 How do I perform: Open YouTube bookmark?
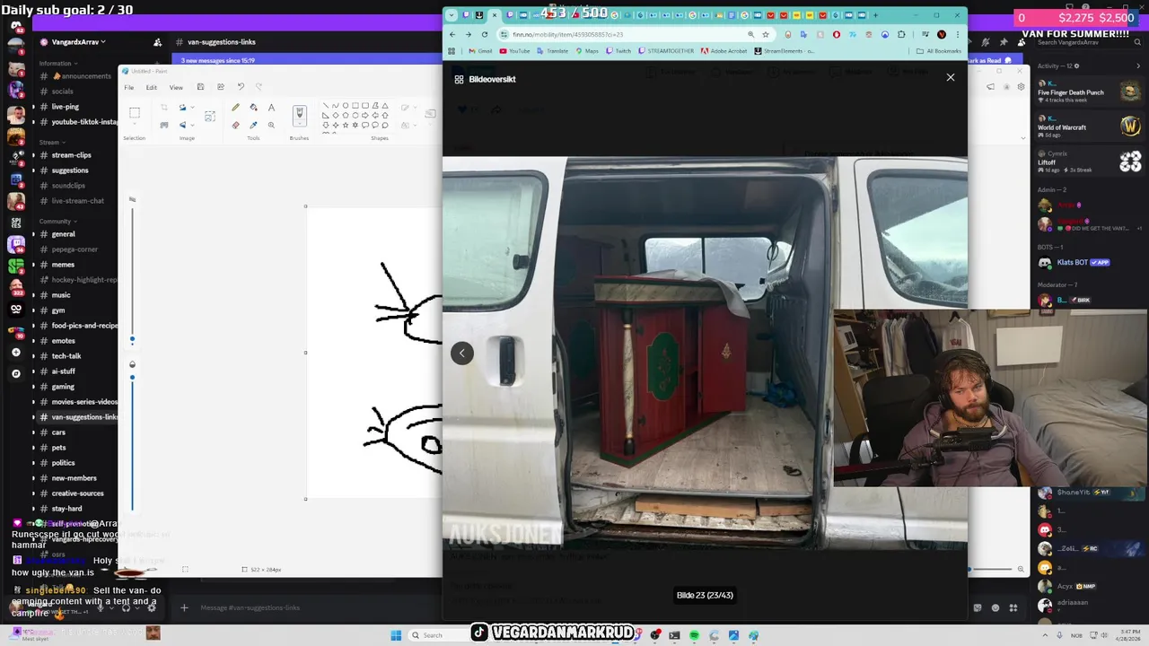[x=514, y=51]
